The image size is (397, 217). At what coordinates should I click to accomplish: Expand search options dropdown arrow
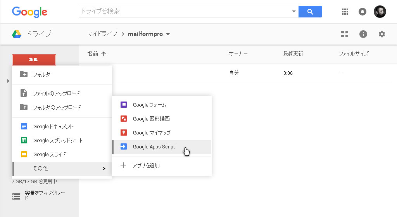click(x=294, y=12)
